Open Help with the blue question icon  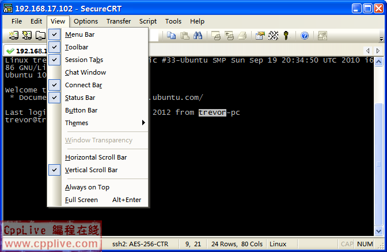(x=305, y=36)
